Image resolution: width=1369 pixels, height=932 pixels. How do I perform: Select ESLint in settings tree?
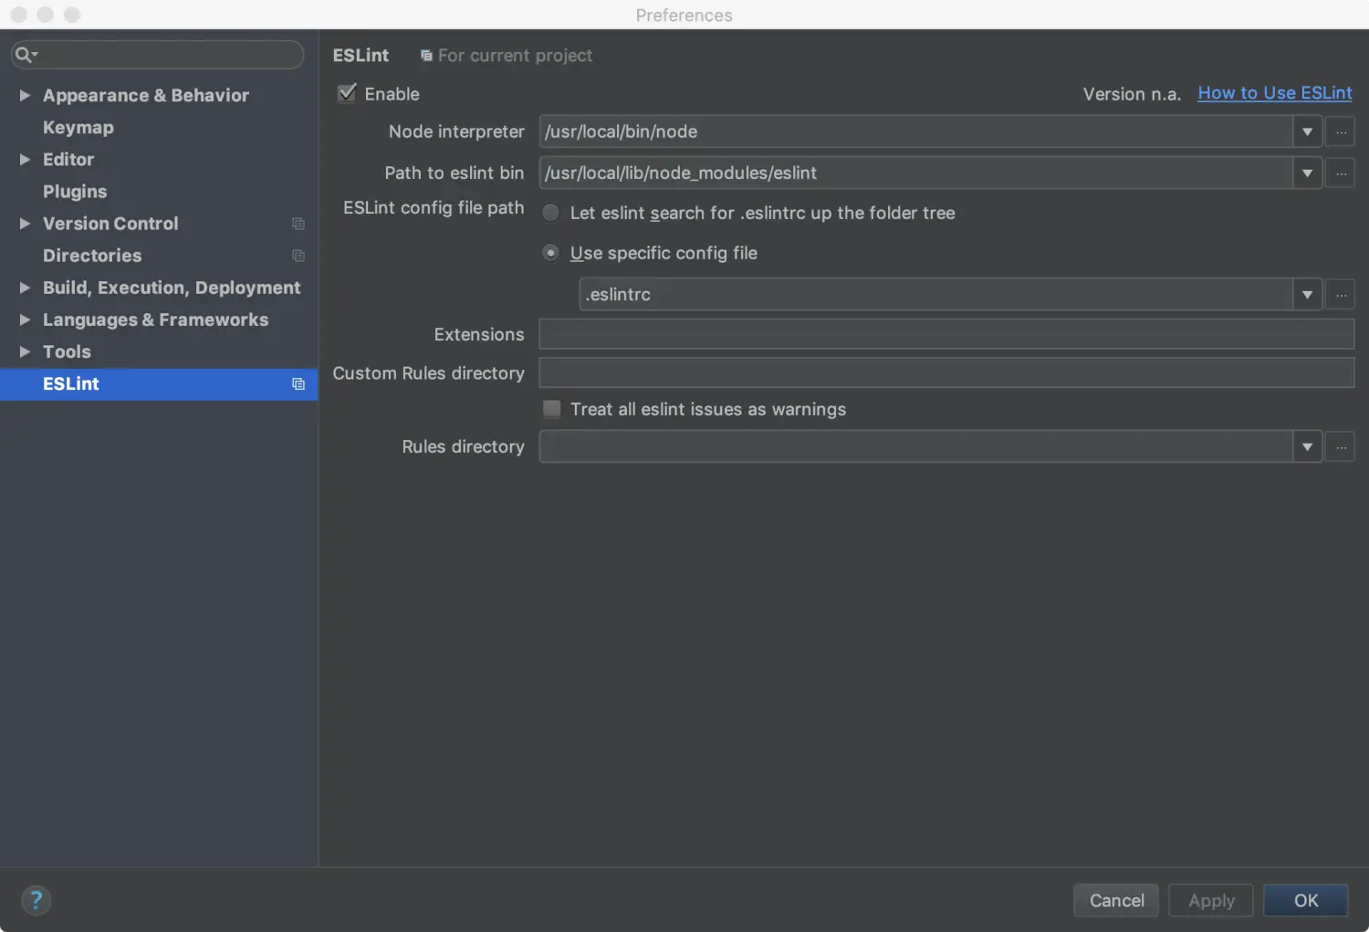coord(159,384)
